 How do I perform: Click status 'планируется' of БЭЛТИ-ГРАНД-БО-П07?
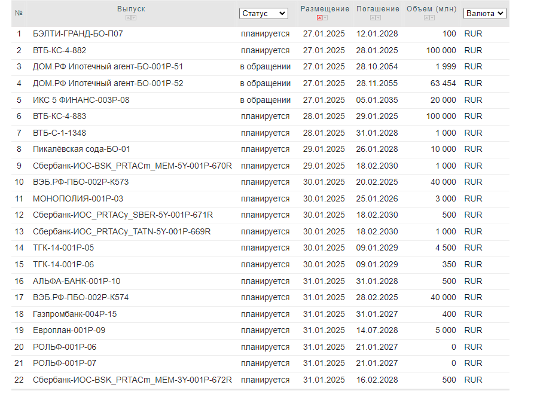click(266, 33)
